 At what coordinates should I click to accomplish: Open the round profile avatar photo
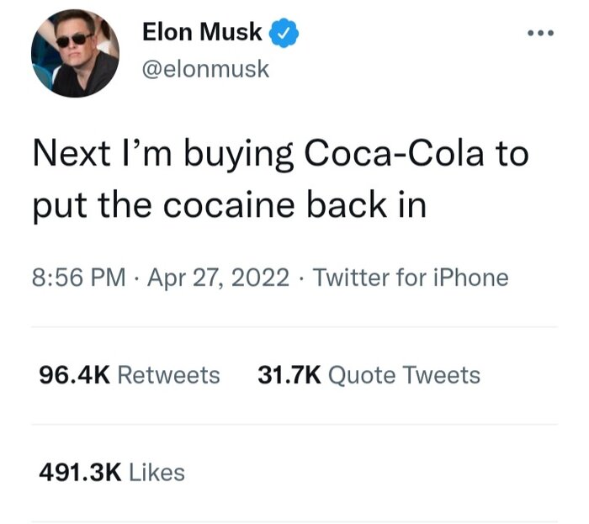click(75, 55)
